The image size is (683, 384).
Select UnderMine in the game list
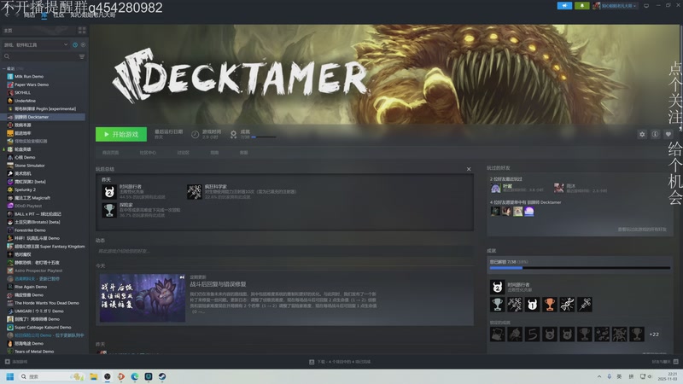(x=25, y=101)
